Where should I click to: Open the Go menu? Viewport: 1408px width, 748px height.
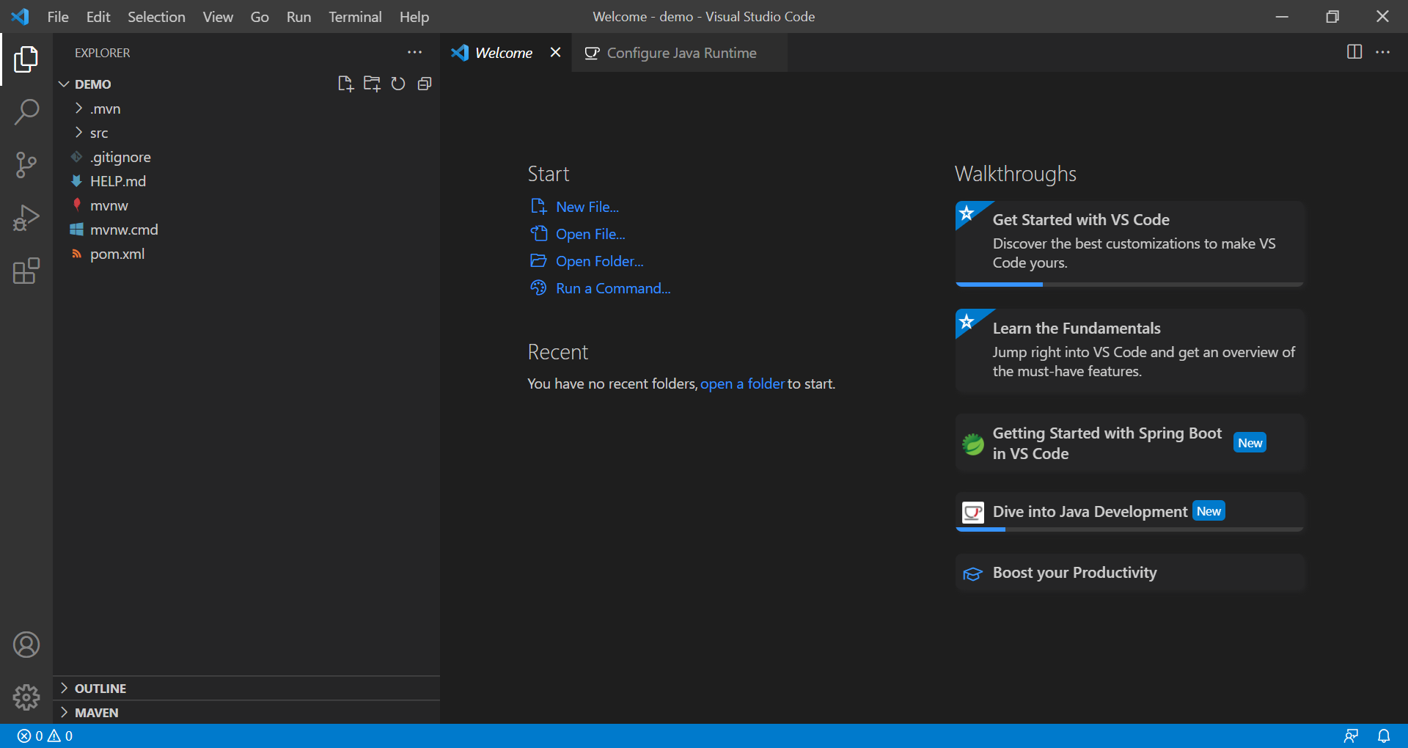click(x=260, y=16)
